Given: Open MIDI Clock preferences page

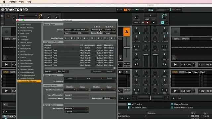Looking at the screenshot, I should [x=25, y=34].
